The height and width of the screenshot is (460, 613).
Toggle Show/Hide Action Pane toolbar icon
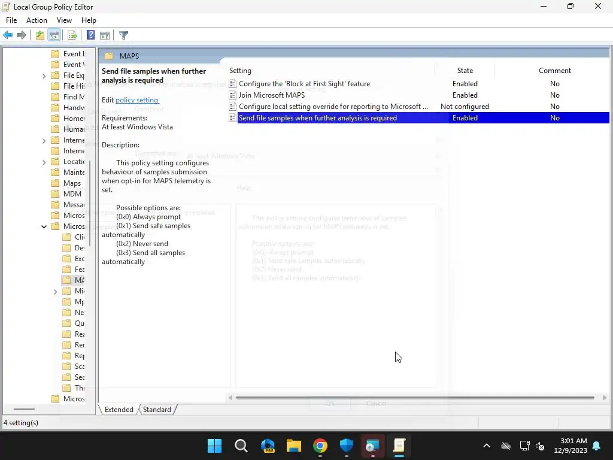[105, 35]
